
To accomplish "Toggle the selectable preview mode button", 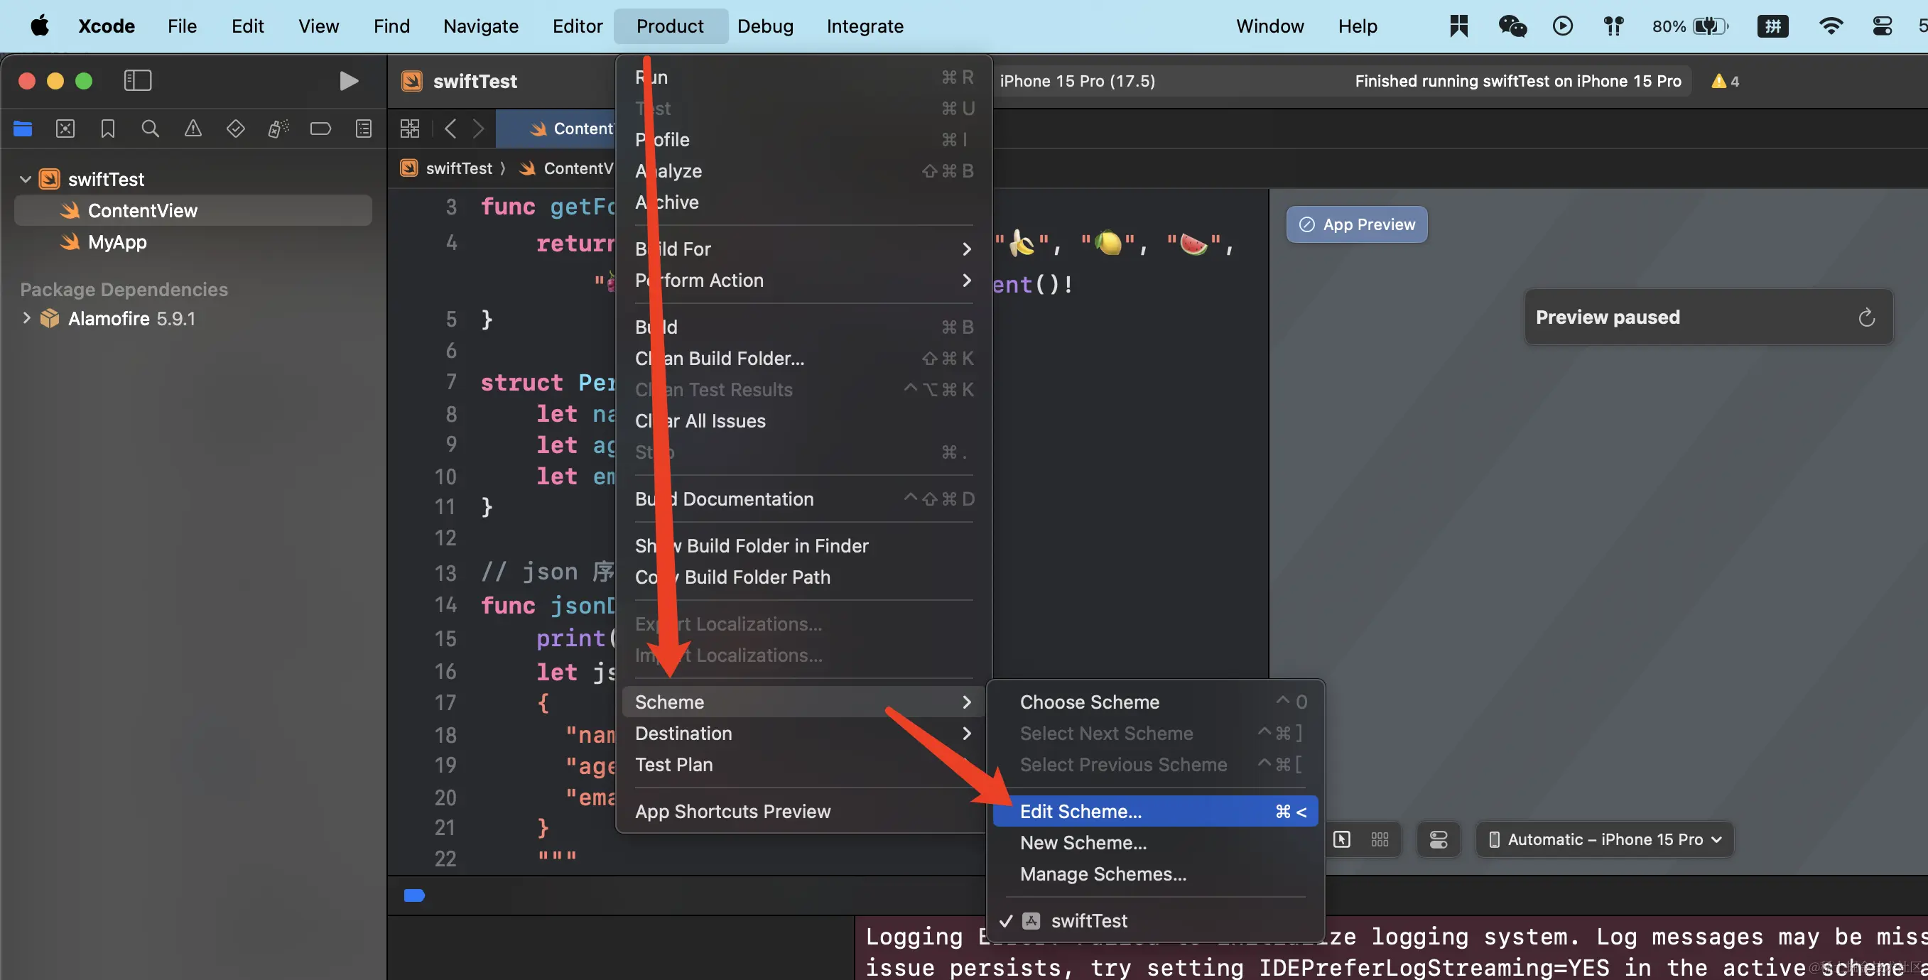I will click(1341, 839).
